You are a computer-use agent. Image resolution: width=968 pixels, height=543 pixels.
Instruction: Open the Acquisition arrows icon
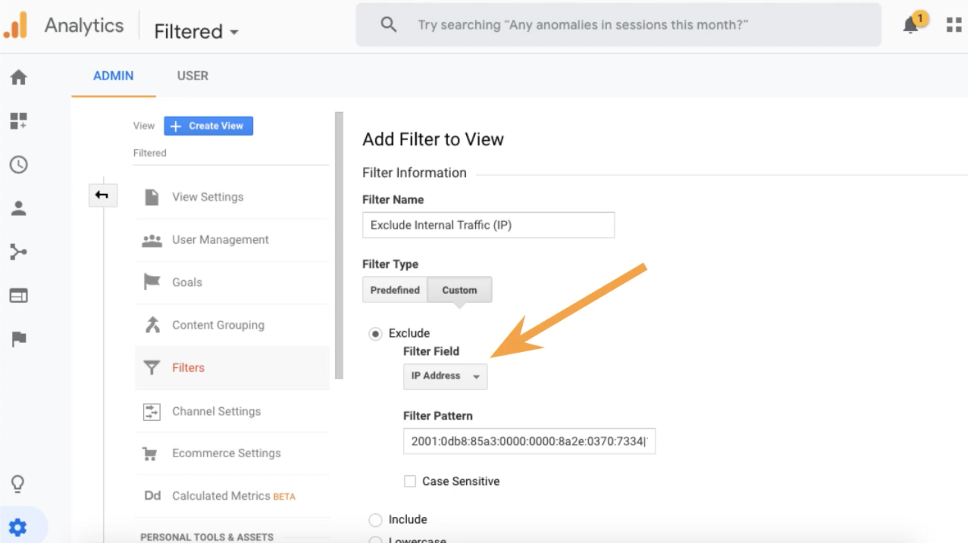pos(19,252)
